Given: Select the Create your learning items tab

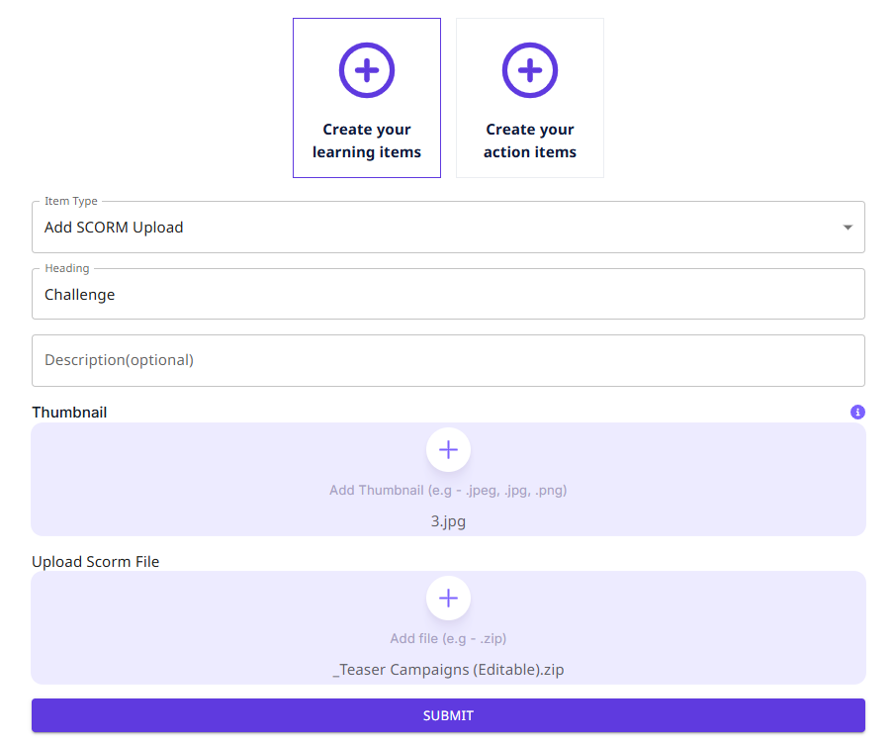Looking at the screenshot, I should [367, 97].
